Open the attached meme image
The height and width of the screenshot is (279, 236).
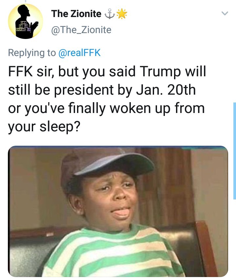[118, 211]
